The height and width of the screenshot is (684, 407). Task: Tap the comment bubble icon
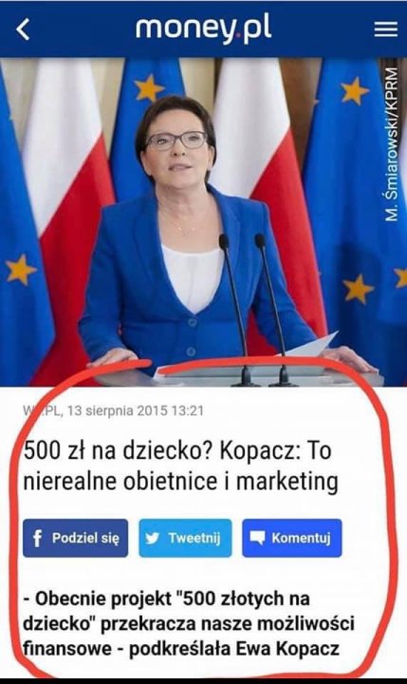pos(257,539)
